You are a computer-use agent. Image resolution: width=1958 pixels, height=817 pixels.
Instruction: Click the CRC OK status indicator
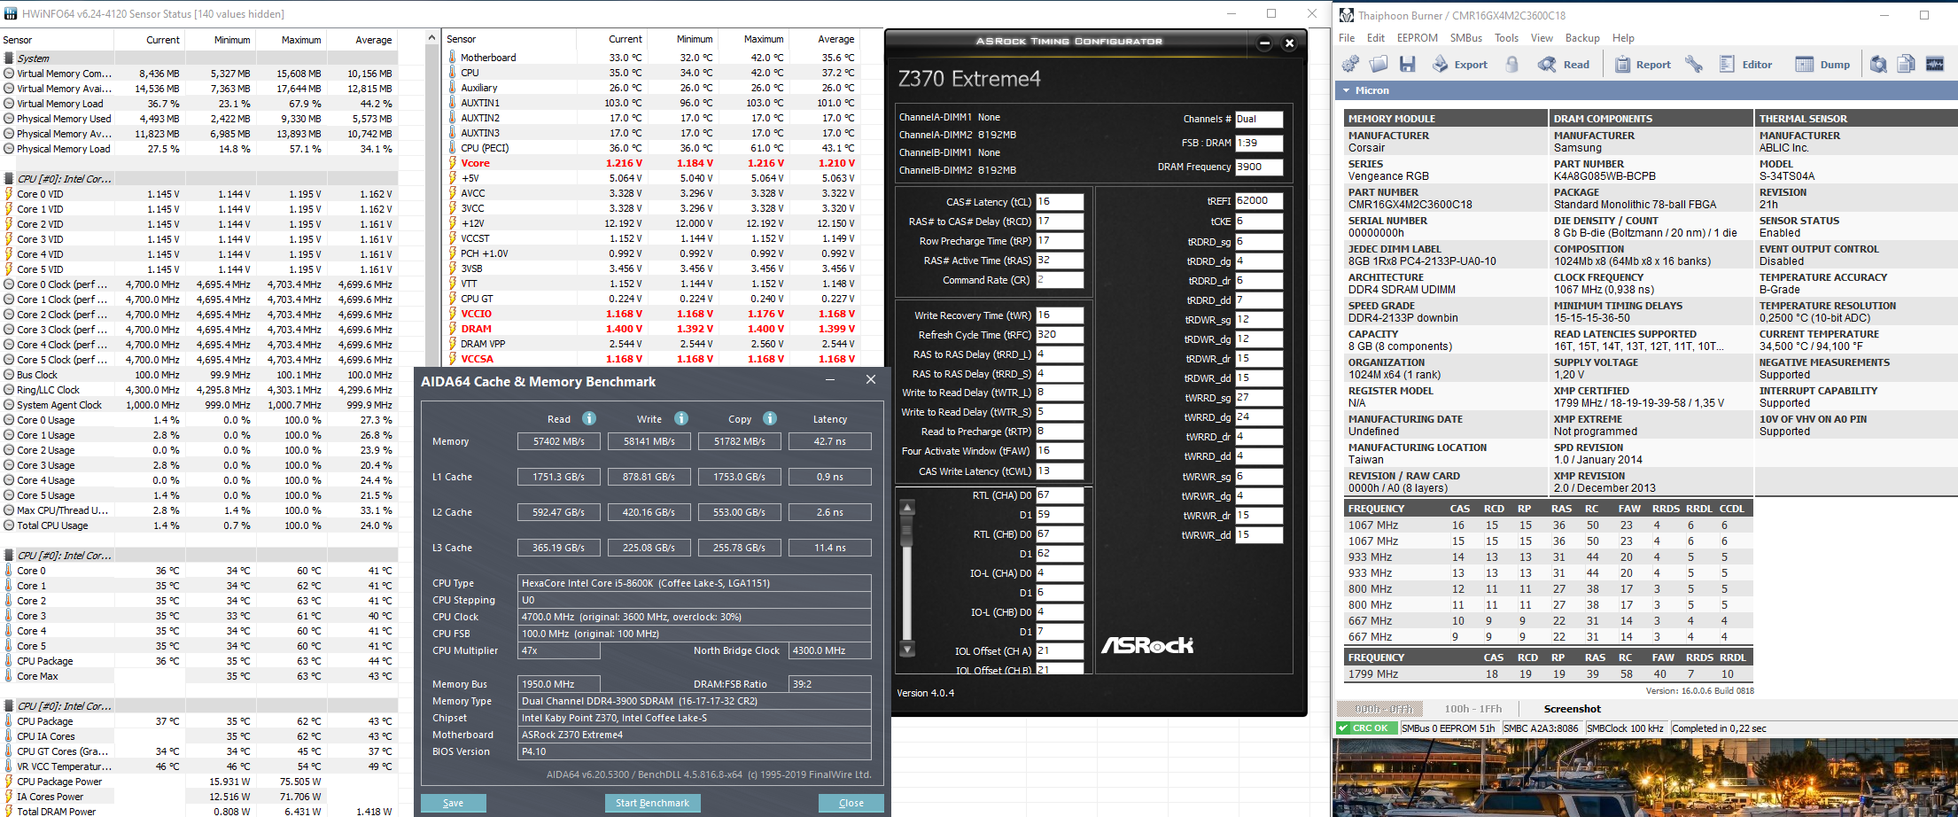pos(1367,728)
